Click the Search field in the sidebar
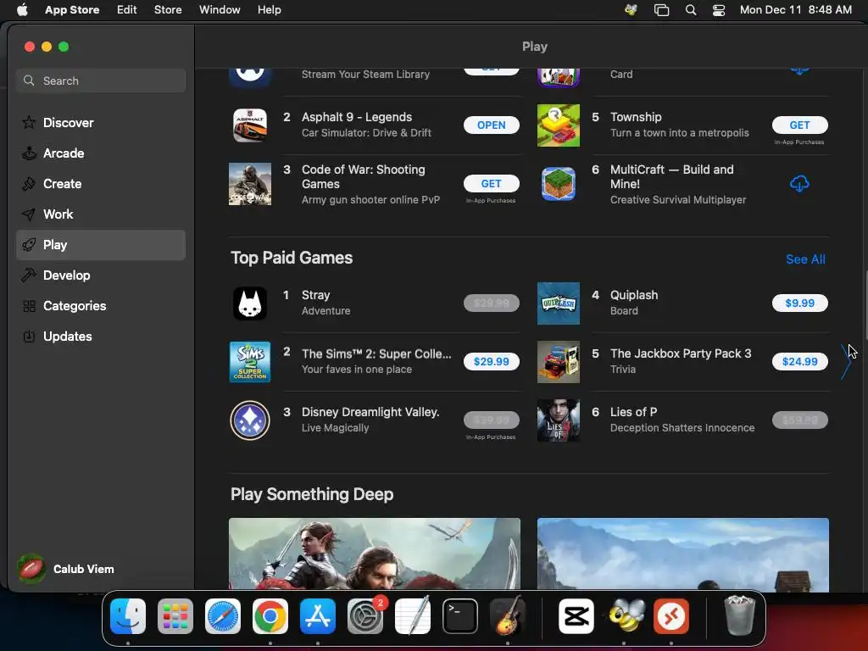868x651 pixels. click(101, 81)
